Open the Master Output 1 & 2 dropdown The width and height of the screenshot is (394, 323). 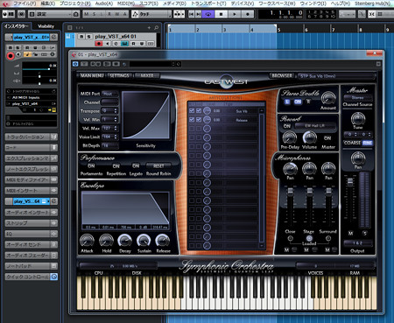point(358,242)
